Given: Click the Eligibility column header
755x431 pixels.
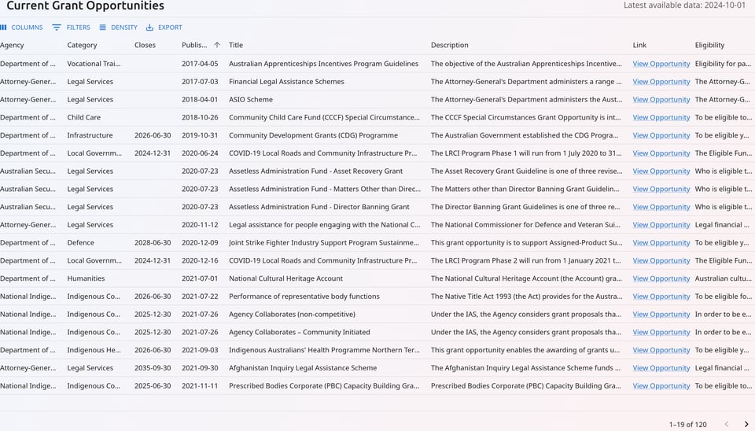Looking at the screenshot, I should [x=709, y=45].
